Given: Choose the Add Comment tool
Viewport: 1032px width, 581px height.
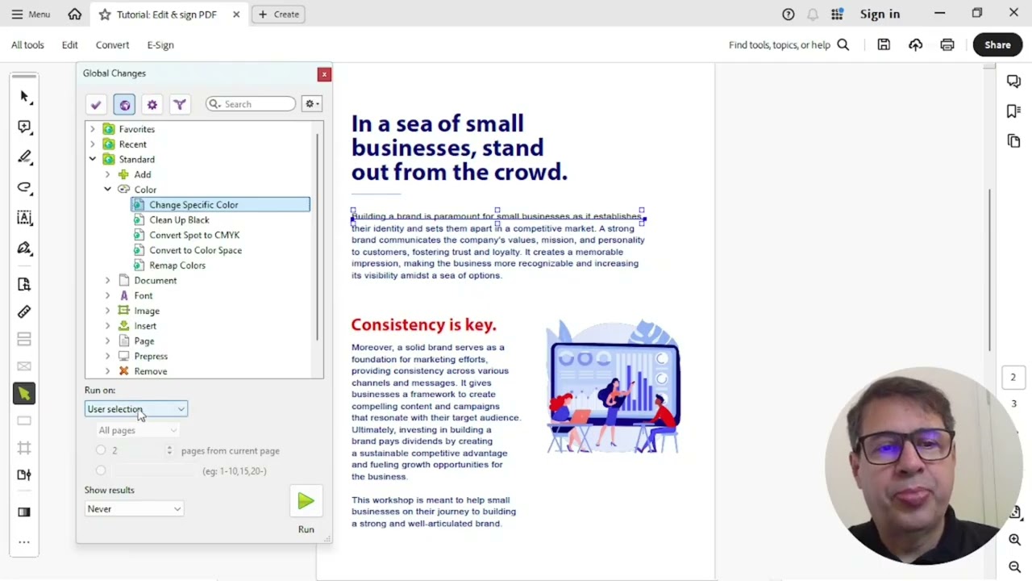Looking at the screenshot, I should click(x=24, y=127).
